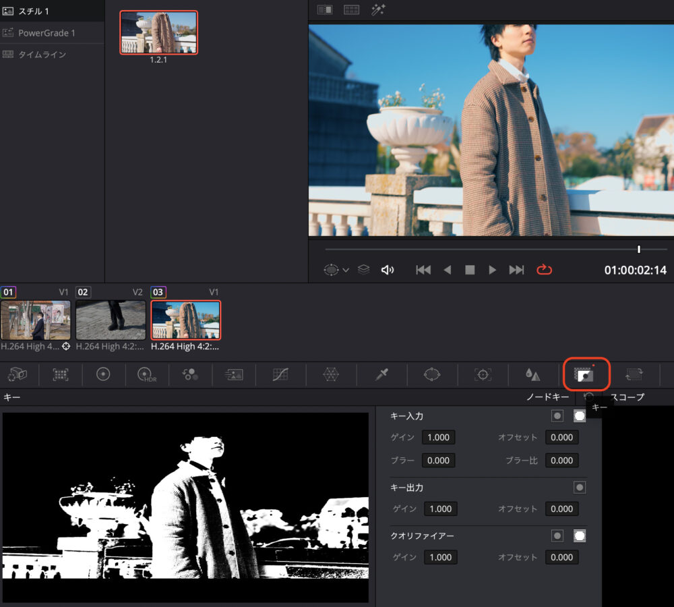Stop playback in the viewer
Image resolution: width=674 pixels, height=607 pixels.
click(x=470, y=270)
